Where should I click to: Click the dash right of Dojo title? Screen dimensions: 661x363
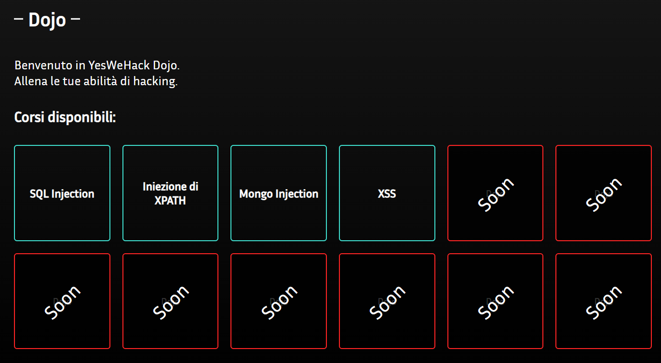75,20
